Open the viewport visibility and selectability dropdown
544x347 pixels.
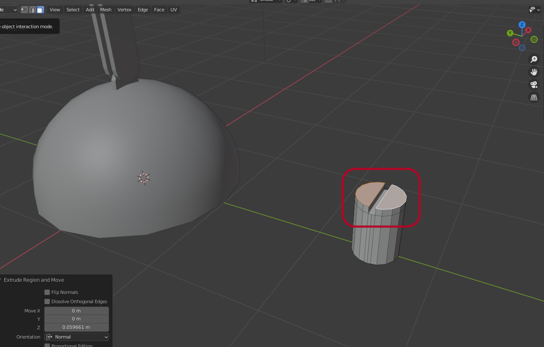pos(535,9)
